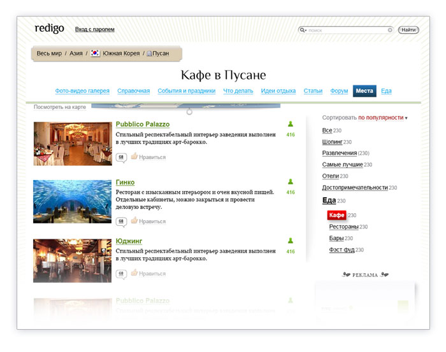Open the sort by popularity dropdown
The width and height of the screenshot is (446, 352).
(382, 118)
